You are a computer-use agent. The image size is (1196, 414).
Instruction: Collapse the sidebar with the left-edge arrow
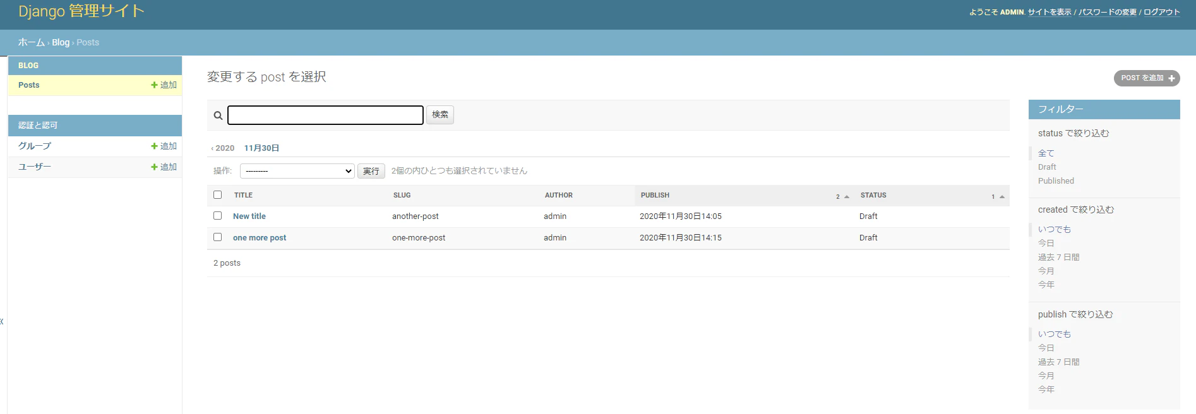[2, 321]
